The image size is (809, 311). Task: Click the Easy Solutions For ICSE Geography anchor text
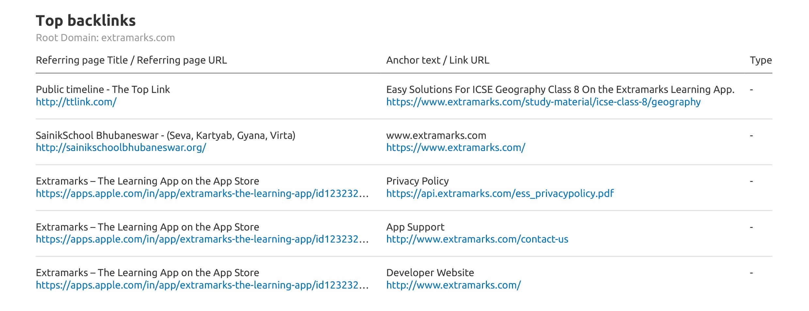pos(560,90)
